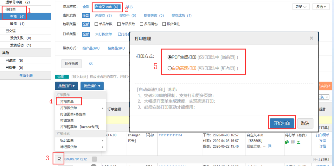
Task: Open the 批量操作 dropdown button
Action: (x=92, y=86)
